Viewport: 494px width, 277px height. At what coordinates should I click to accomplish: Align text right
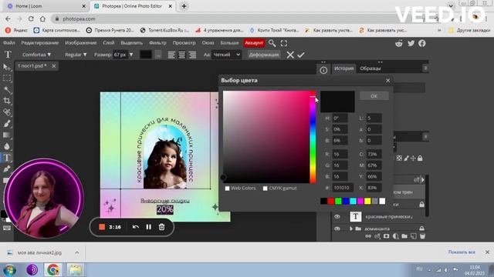192,55
